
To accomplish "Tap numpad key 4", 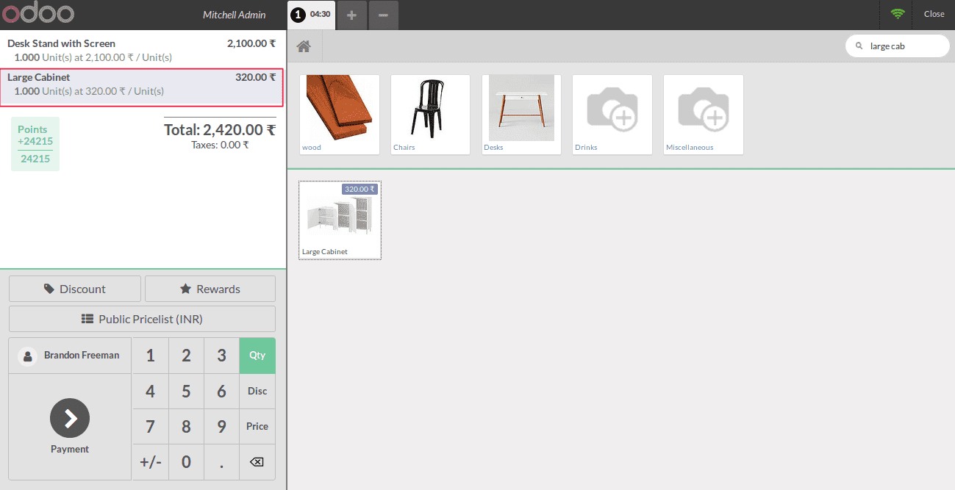I will (150, 392).
